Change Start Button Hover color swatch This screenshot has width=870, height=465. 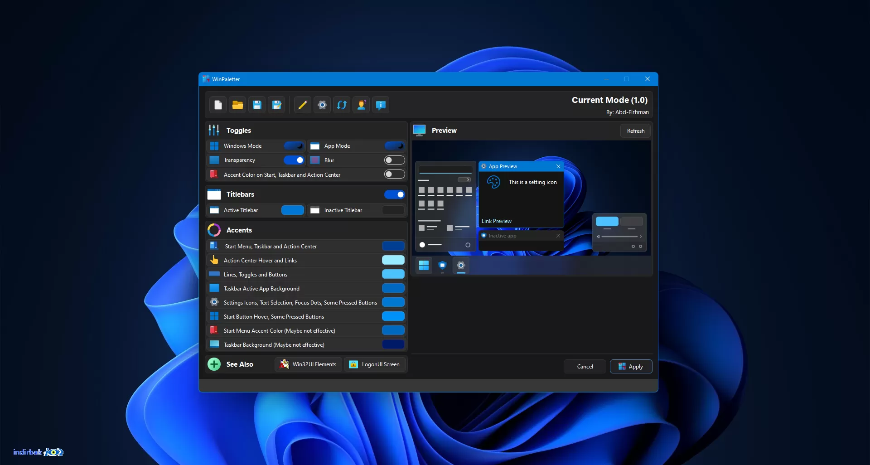coord(393,316)
